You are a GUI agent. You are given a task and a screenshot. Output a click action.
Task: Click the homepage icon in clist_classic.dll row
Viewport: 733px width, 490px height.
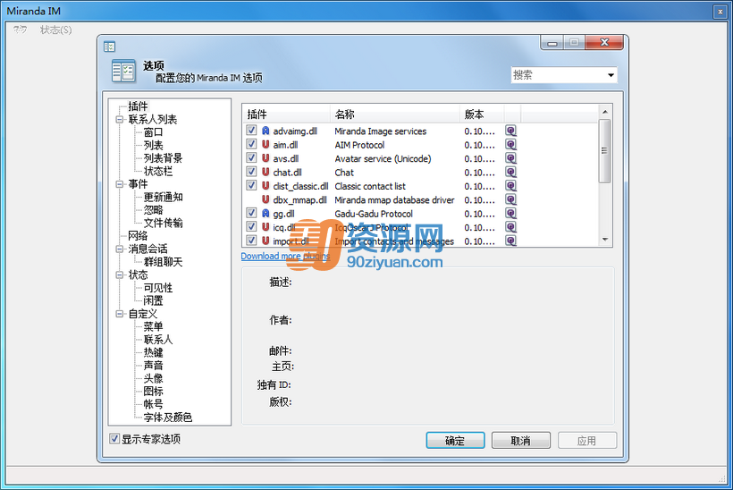[x=511, y=186]
